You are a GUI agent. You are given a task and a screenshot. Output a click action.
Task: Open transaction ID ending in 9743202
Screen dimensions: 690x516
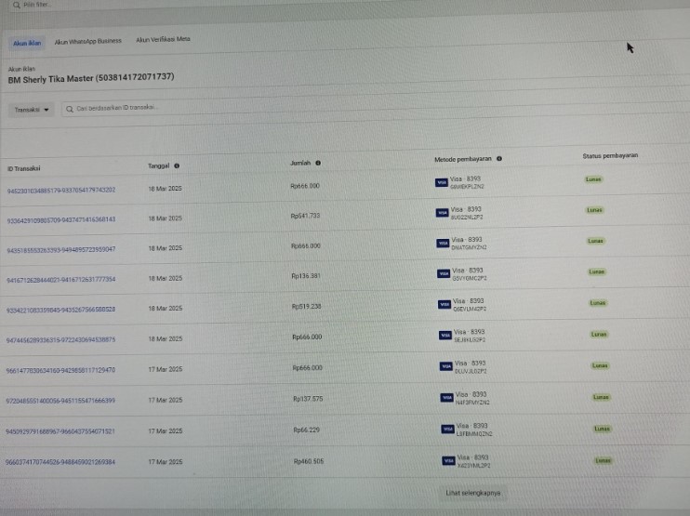[x=61, y=190]
